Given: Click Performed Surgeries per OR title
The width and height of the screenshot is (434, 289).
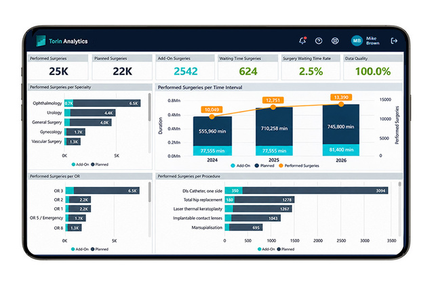Looking at the screenshot, I should 55,176.
